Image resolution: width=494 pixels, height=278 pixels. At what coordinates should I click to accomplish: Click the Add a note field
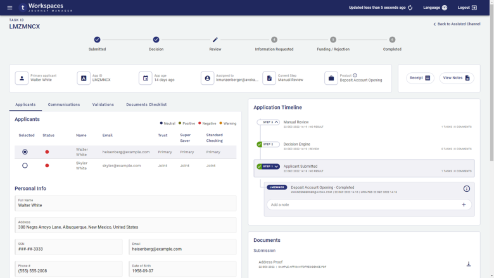361,205
